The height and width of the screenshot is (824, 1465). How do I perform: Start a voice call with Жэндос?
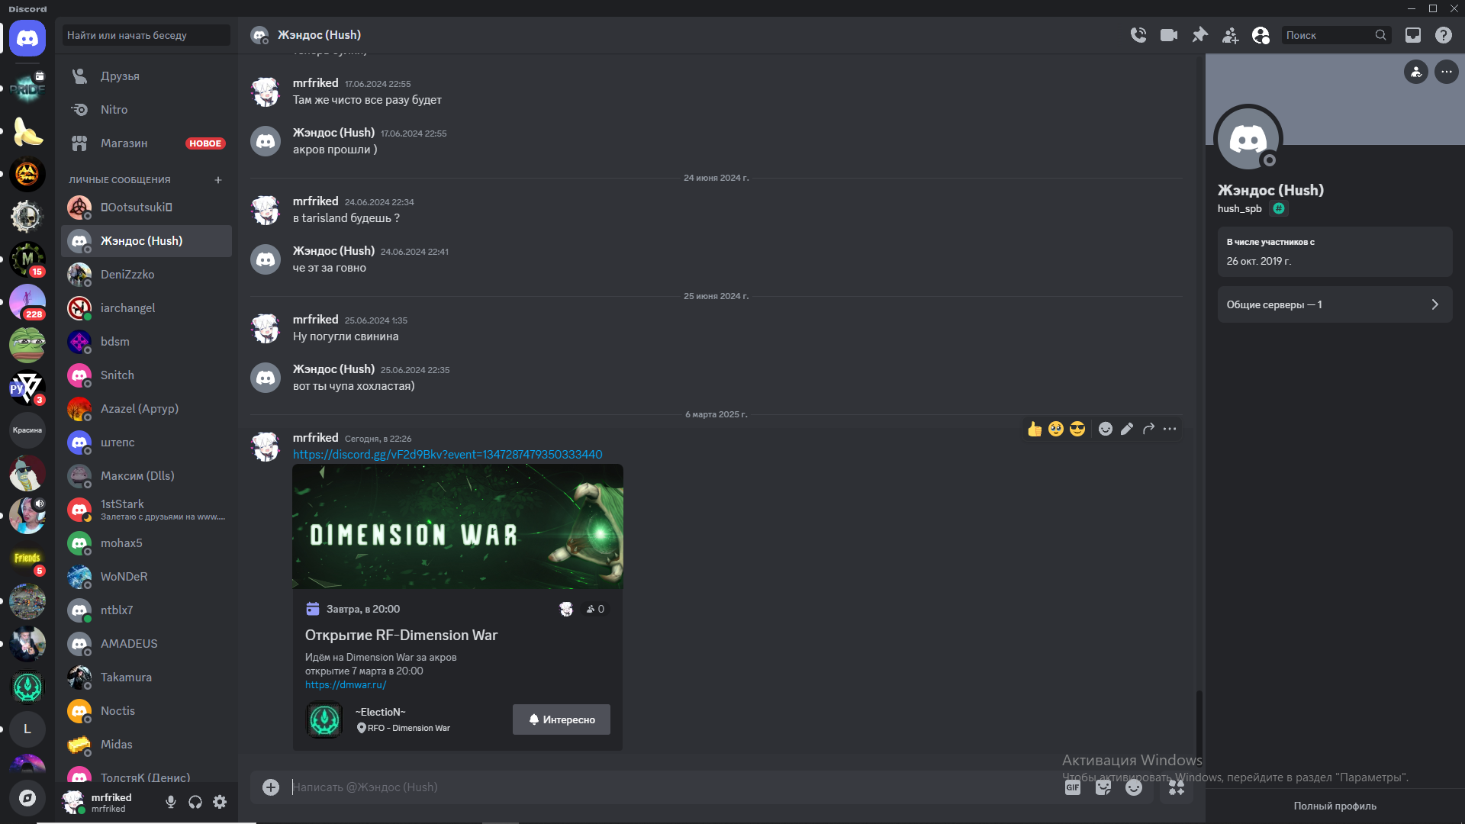(x=1138, y=35)
